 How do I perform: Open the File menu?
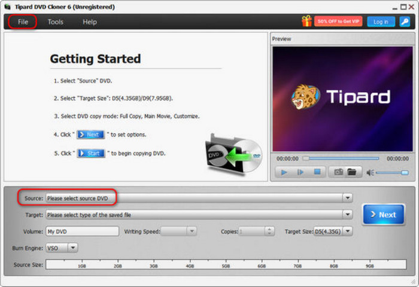[x=23, y=22]
